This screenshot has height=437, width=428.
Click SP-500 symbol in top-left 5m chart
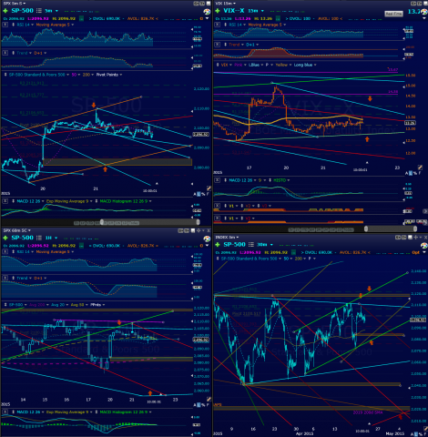point(22,11)
